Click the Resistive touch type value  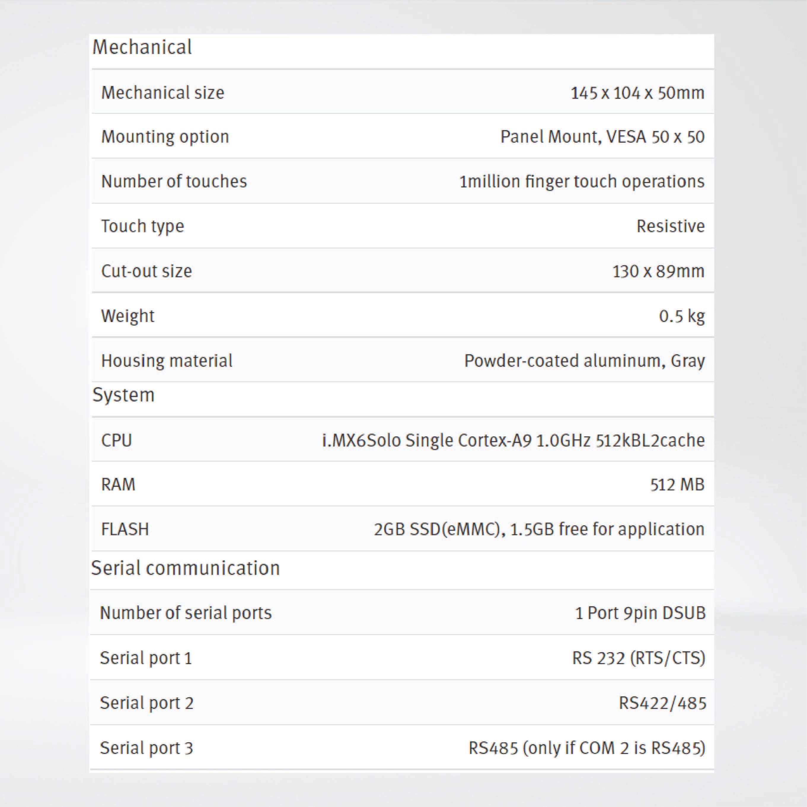coord(670,226)
